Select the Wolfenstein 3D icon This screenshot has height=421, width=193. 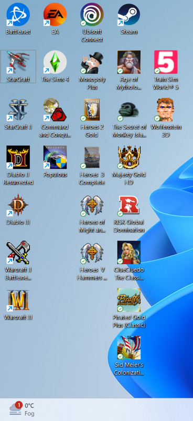(166, 110)
